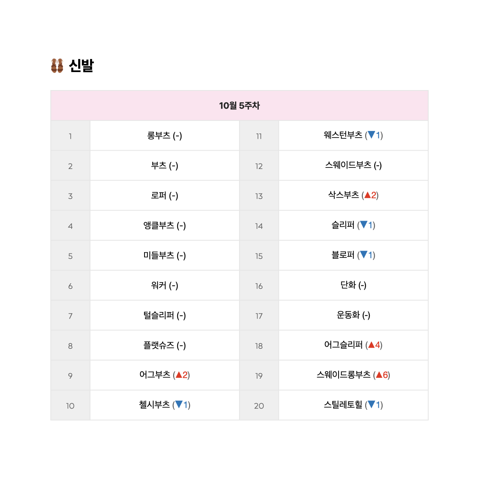Click the red up triangle beside 어그슬리퍼
This screenshot has height=479, width=479.
(371, 345)
